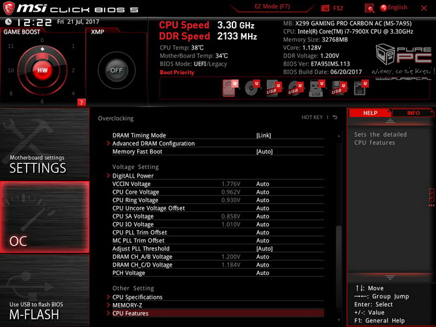Click the HOT KEY label
The width and height of the screenshot is (436, 327).
point(312,117)
